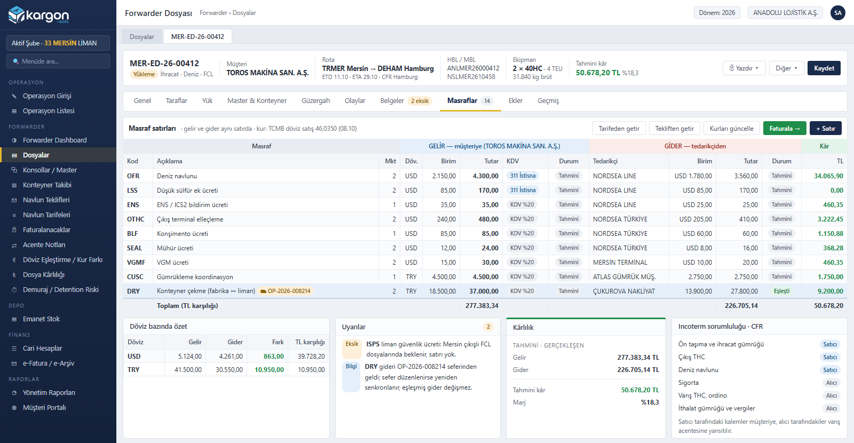Focus the Menüde ara search field
The image size is (854, 443).
coord(58,61)
